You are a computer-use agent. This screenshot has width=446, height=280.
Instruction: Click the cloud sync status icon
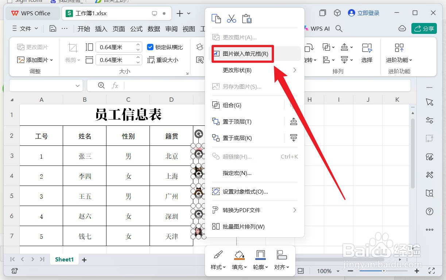[x=402, y=28]
